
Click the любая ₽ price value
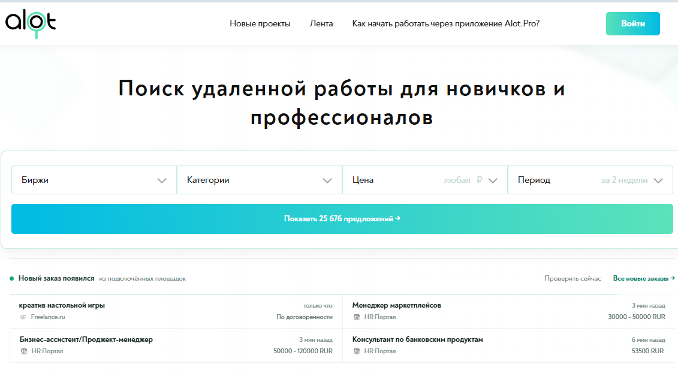(463, 180)
